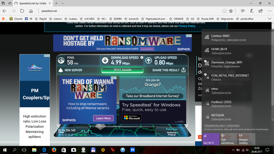Show hidden system tray icons arrow
Image resolution: width=274 pixels, height=154 pixels.
[x=233, y=150]
